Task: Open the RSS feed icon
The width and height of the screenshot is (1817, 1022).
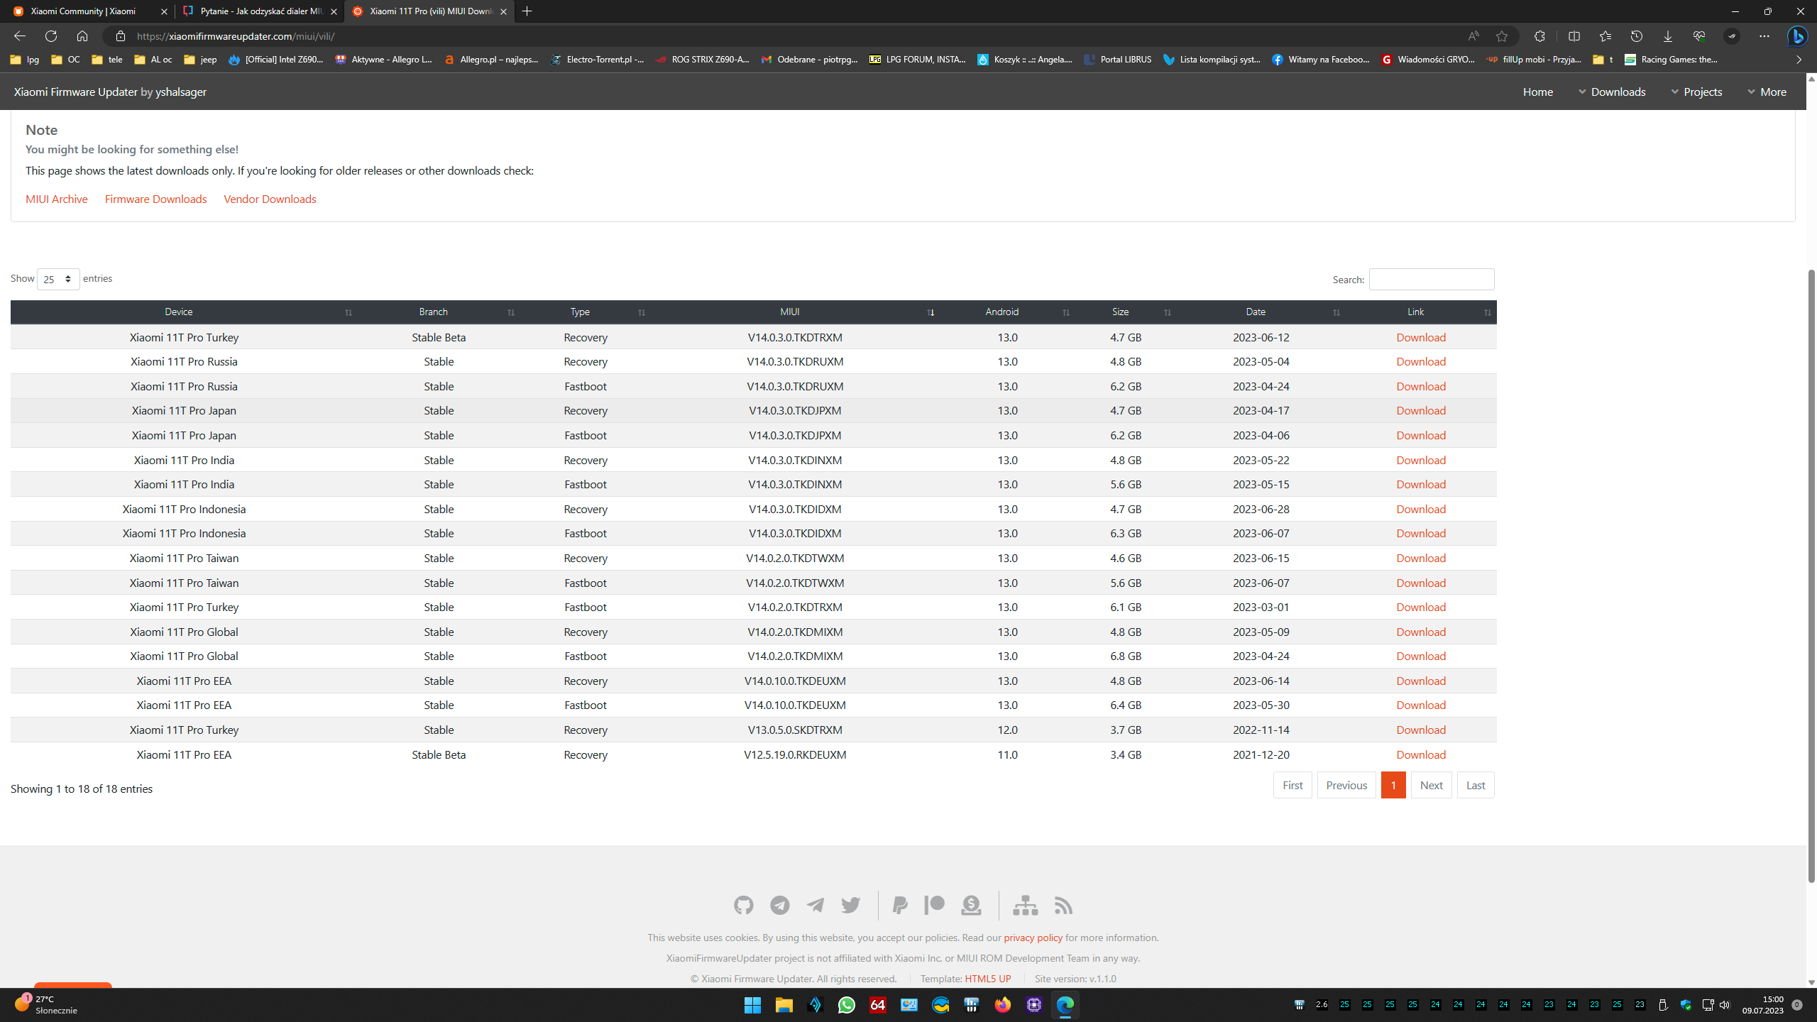Action: [1063, 905]
